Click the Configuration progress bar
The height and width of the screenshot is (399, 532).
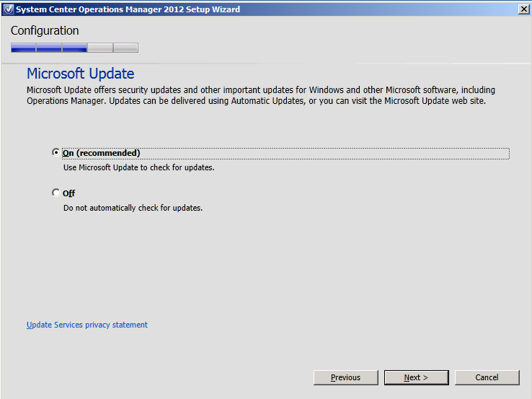coord(74,48)
